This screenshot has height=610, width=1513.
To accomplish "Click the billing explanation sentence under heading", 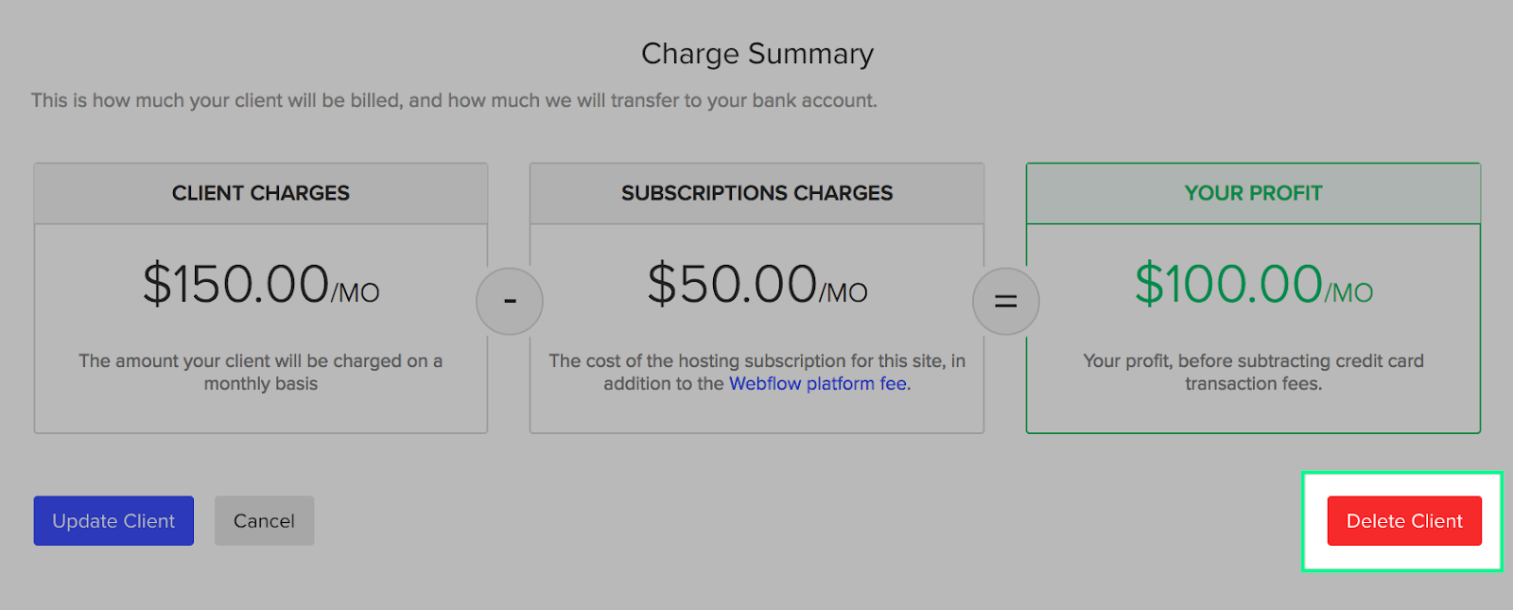I will (454, 100).
